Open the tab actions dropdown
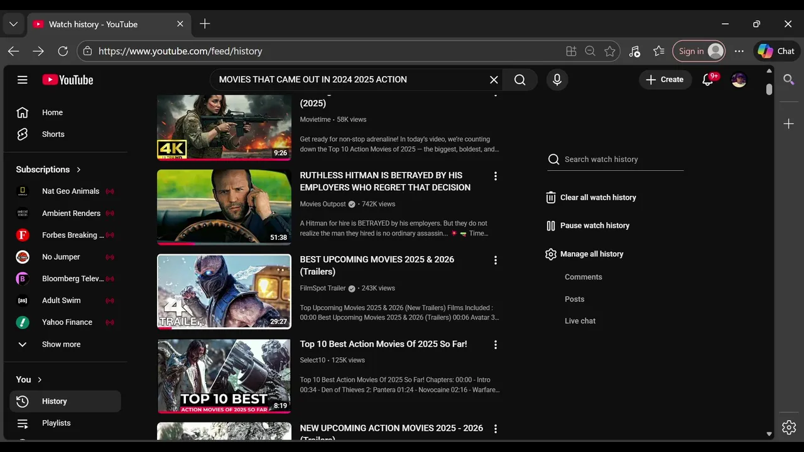This screenshot has width=804, height=452. [x=13, y=24]
